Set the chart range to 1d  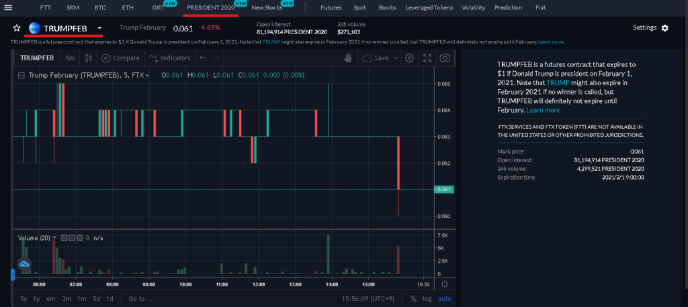pyautogui.click(x=110, y=299)
